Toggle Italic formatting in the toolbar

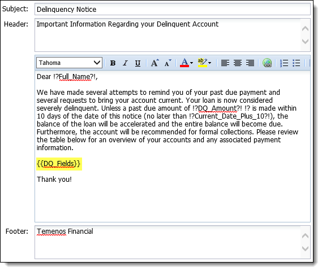coord(125,63)
